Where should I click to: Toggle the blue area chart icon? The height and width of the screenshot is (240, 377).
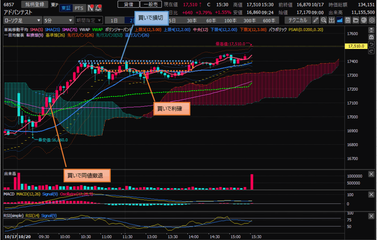pyautogui.click(x=339, y=20)
